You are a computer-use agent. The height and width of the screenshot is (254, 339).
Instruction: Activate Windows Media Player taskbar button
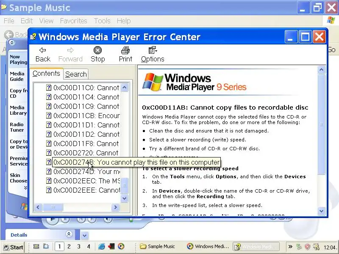point(208,246)
